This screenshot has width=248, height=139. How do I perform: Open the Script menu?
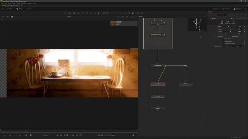pyautogui.click(x=19, y=3)
